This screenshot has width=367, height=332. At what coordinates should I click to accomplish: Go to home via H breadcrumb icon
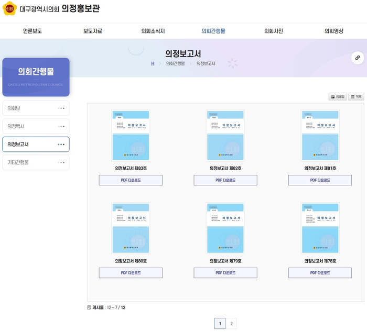click(x=153, y=63)
